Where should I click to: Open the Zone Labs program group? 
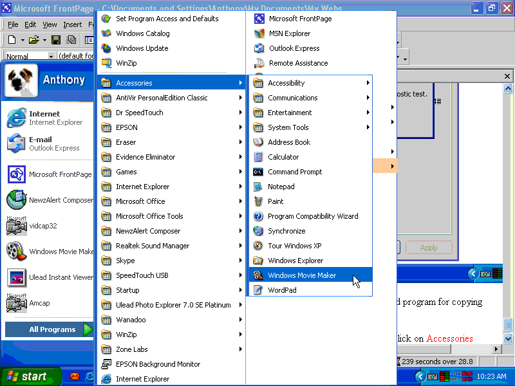tap(171, 349)
